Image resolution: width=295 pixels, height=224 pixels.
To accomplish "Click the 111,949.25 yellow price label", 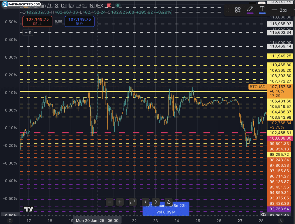I will 280,56.
